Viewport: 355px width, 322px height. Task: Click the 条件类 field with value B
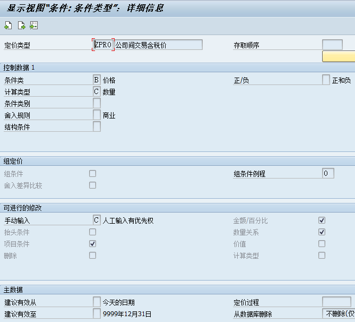point(97,80)
